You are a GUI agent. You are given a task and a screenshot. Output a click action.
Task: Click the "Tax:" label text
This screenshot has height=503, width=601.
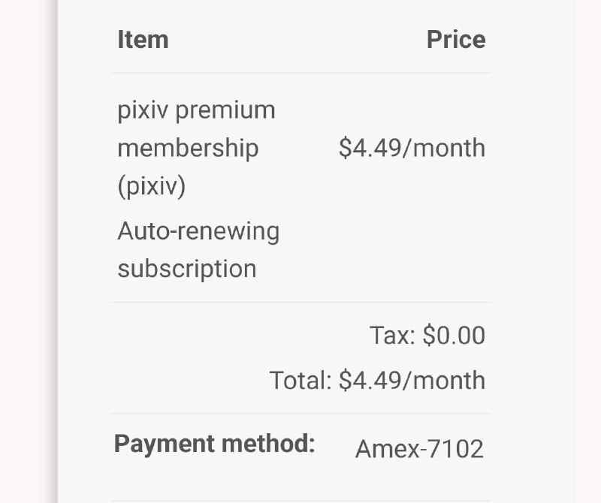point(392,336)
